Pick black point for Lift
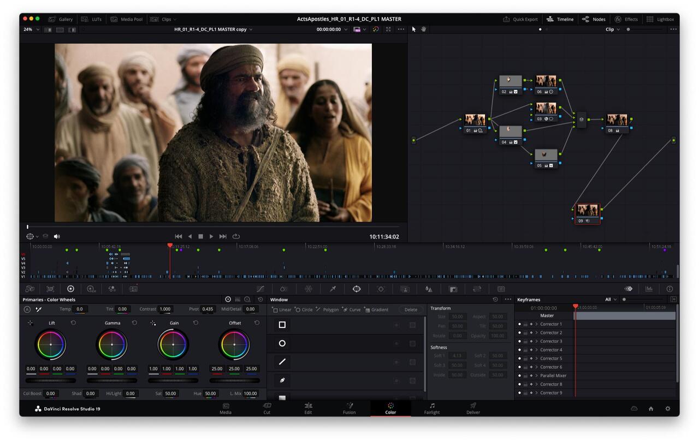This screenshot has width=699, height=442. [x=31, y=323]
